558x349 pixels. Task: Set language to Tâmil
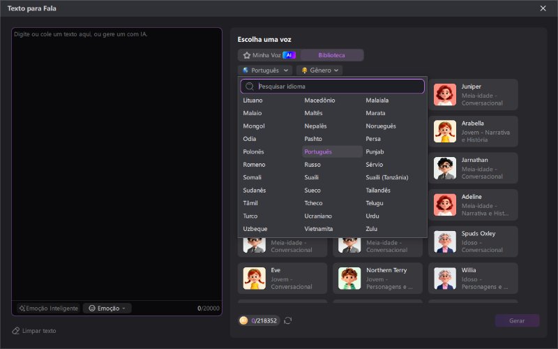click(250, 203)
